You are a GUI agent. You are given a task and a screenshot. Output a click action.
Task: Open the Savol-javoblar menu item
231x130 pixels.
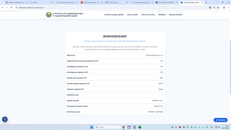133,15
